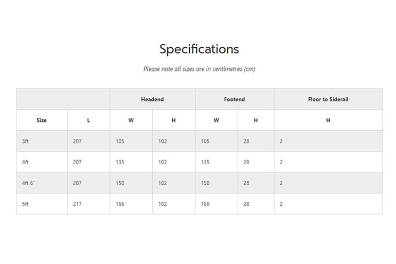Screen dimensions: 396x264
Task: Select the 3ft size cell
Action: pyautogui.click(x=42, y=141)
